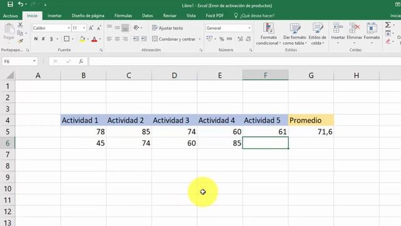The height and width of the screenshot is (226, 401).
Task: Apply the red font color A
Action: [x=95, y=39]
